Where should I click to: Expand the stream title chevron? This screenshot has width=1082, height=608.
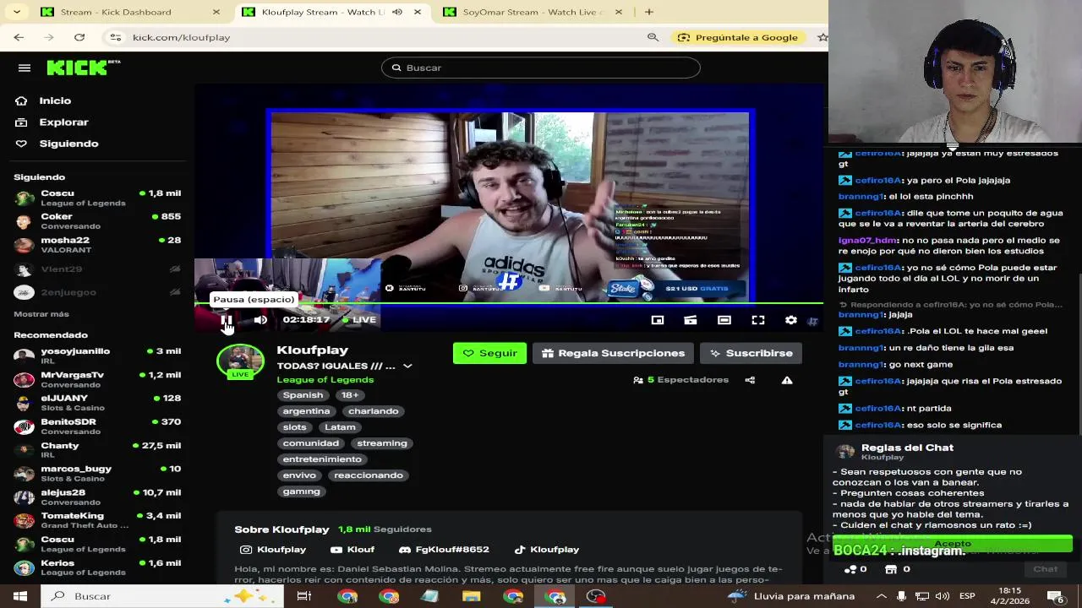[407, 366]
